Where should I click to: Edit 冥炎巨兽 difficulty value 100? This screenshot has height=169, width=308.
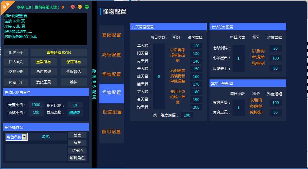coord(275,103)
